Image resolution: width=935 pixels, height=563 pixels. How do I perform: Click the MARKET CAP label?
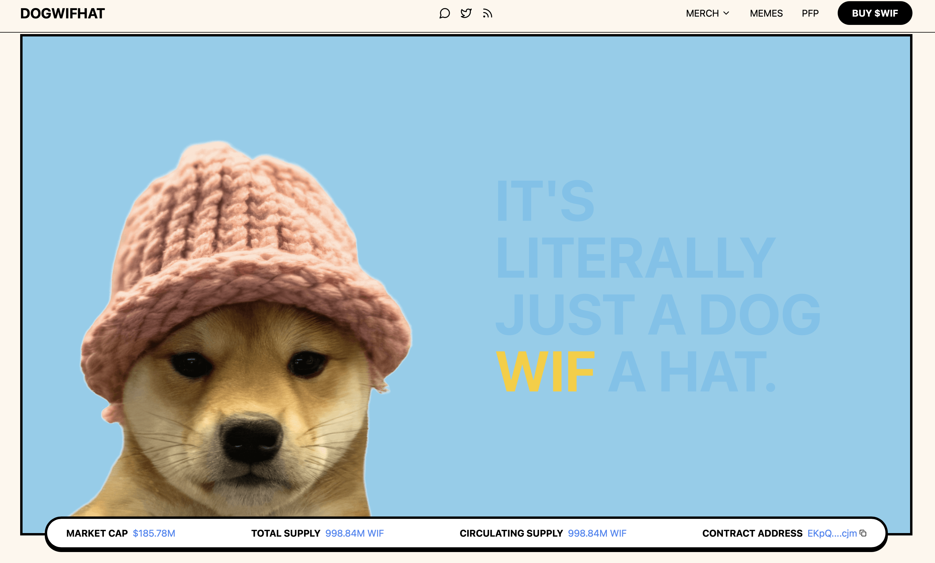(x=97, y=533)
